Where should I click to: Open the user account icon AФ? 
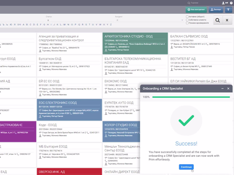click(225, 3)
